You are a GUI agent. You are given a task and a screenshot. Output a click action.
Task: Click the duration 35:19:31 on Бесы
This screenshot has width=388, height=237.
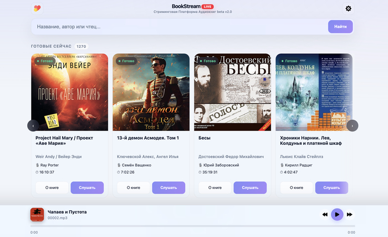click(210, 172)
